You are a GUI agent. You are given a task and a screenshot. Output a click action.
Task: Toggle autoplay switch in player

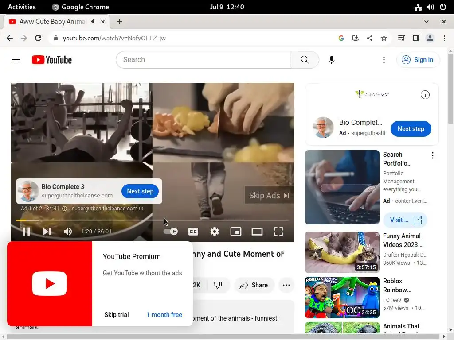tap(171, 231)
